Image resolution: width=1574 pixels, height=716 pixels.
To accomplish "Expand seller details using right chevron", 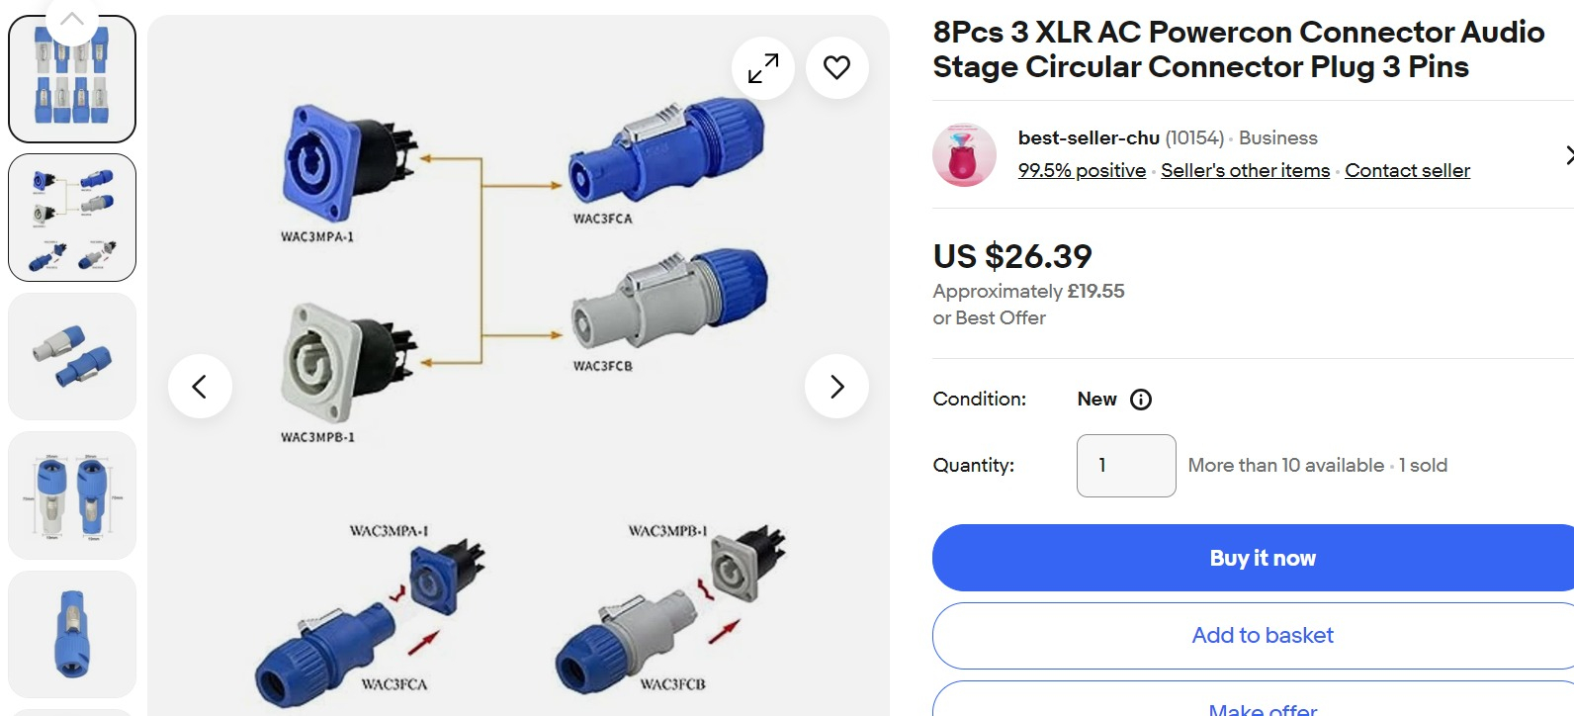I will (x=1567, y=155).
